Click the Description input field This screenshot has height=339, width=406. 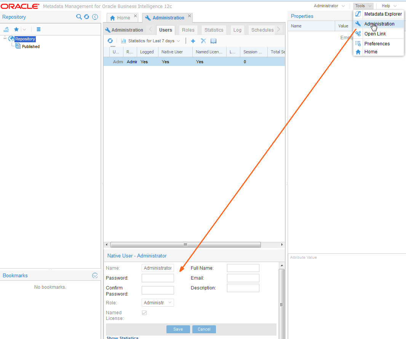click(x=243, y=288)
